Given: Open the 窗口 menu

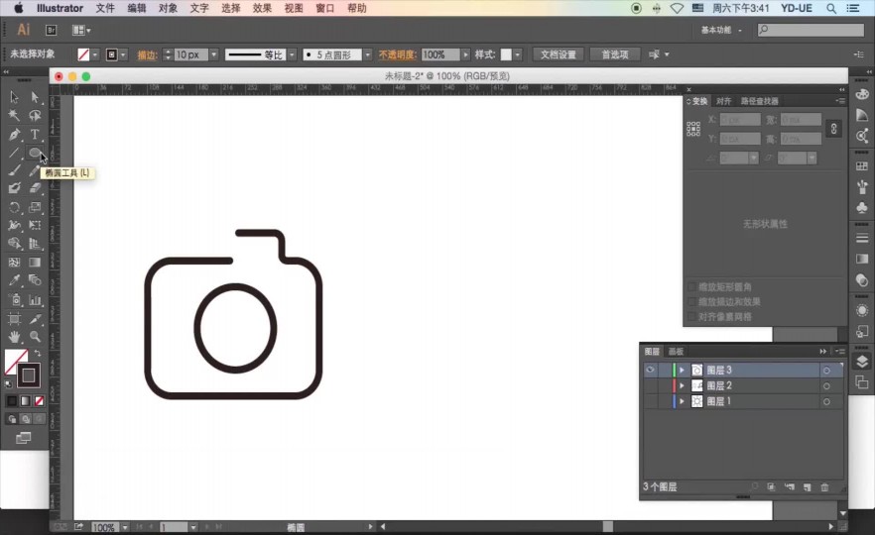Looking at the screenshot, I should point(324,8).
